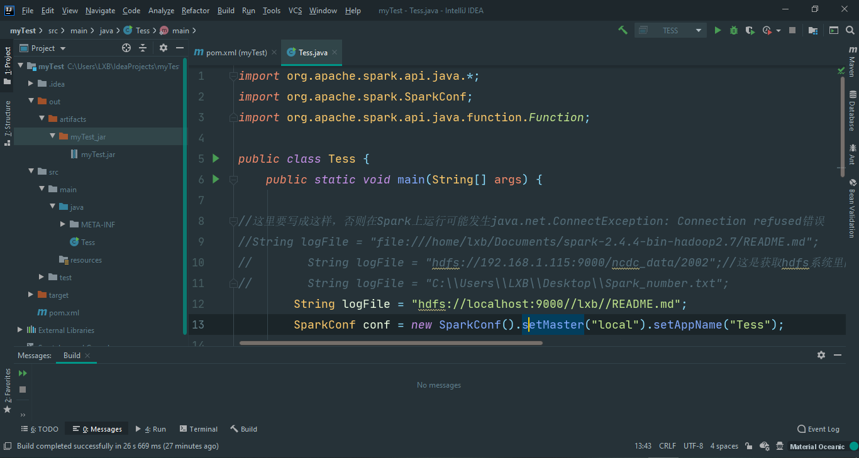The width and height of the screenshot is (859, 458).
Task: Open the Event Log
Action: tap(818, 428)
